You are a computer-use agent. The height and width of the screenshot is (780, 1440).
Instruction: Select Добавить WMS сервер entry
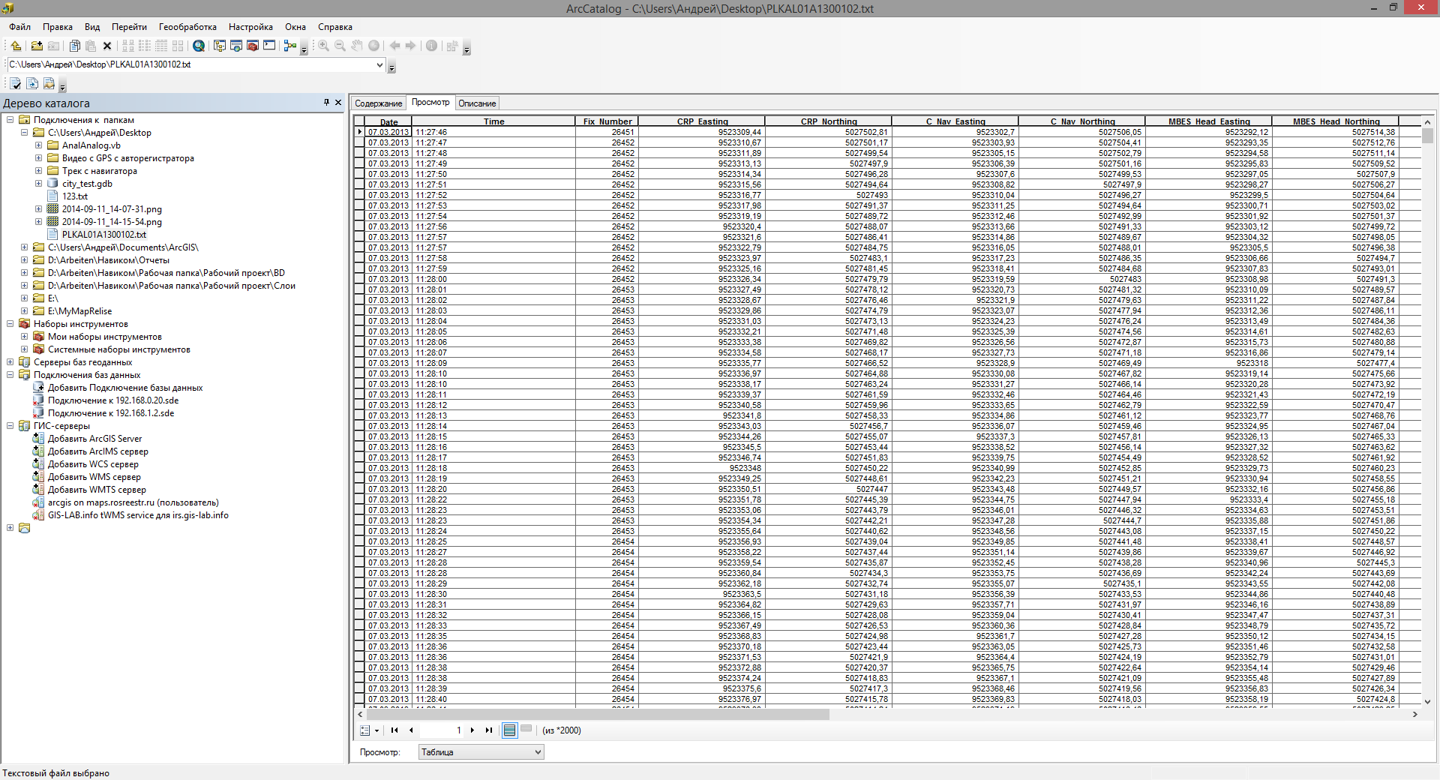(94, 476)
